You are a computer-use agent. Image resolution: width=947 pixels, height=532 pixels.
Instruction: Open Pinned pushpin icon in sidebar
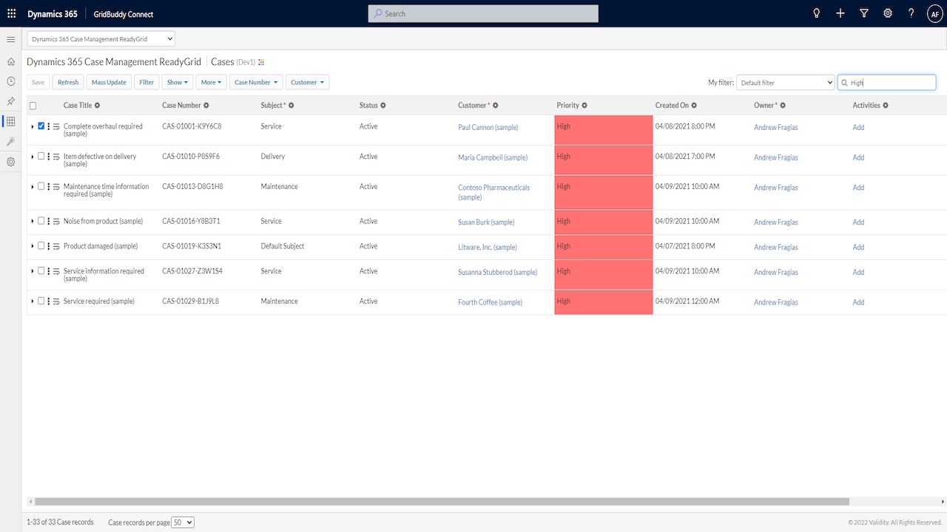pyautogui.click(x=10, y=101)
